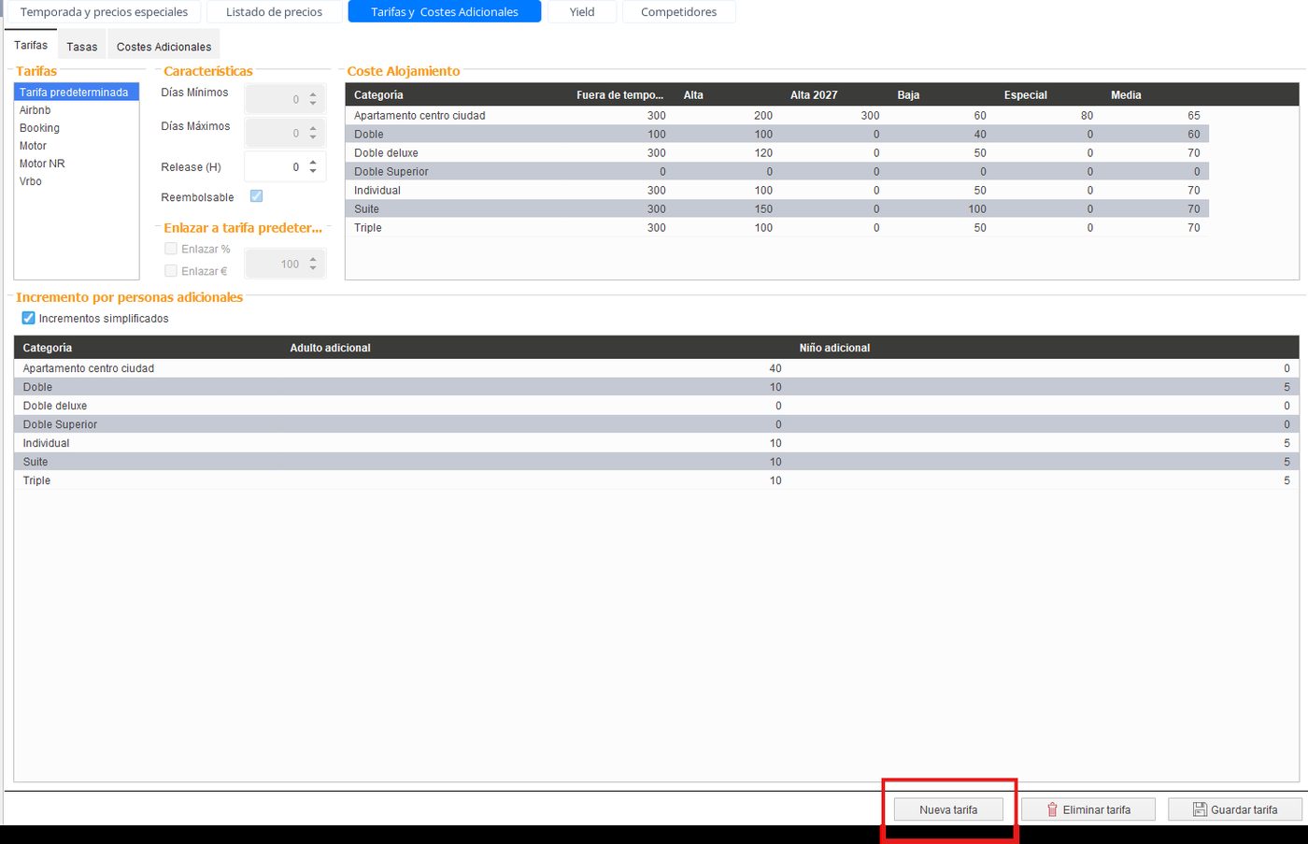Click Alta 2027 value 300 for Apartamento

[x=870, y=116]
